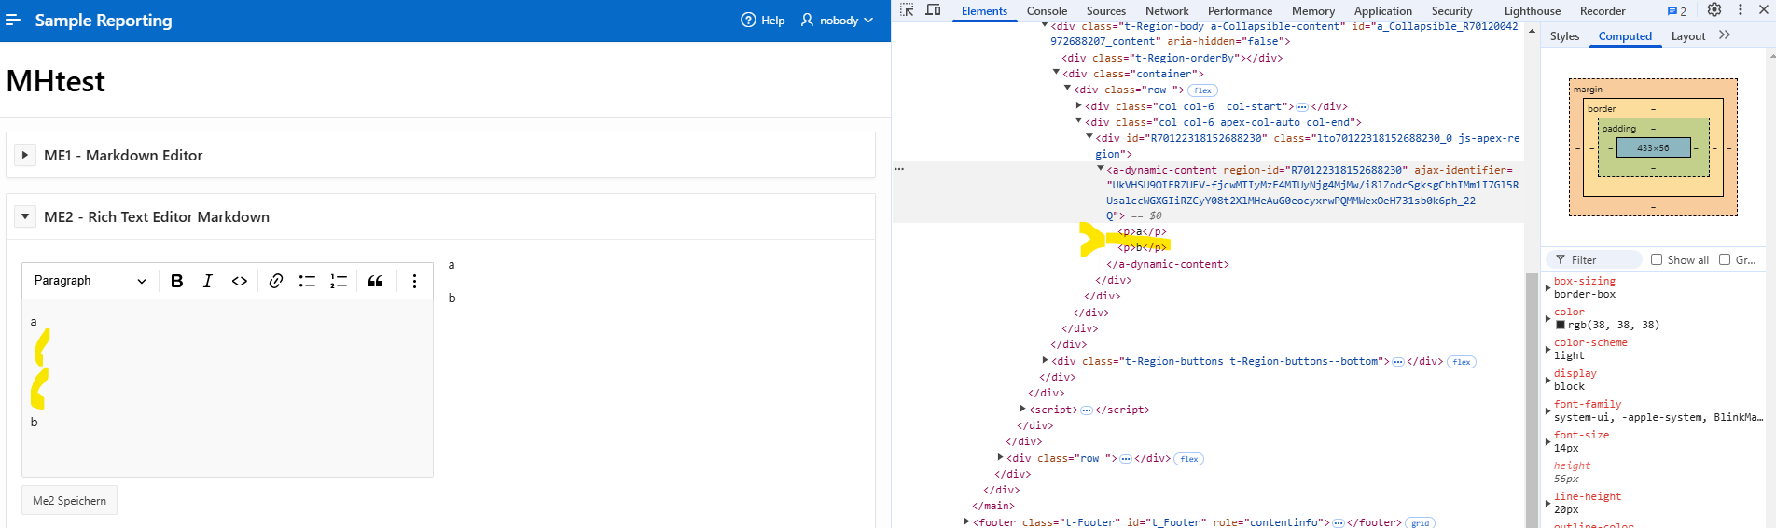Click the inline code icon
This screenshot has height=528, width=1776.
(x=240, y=281)
